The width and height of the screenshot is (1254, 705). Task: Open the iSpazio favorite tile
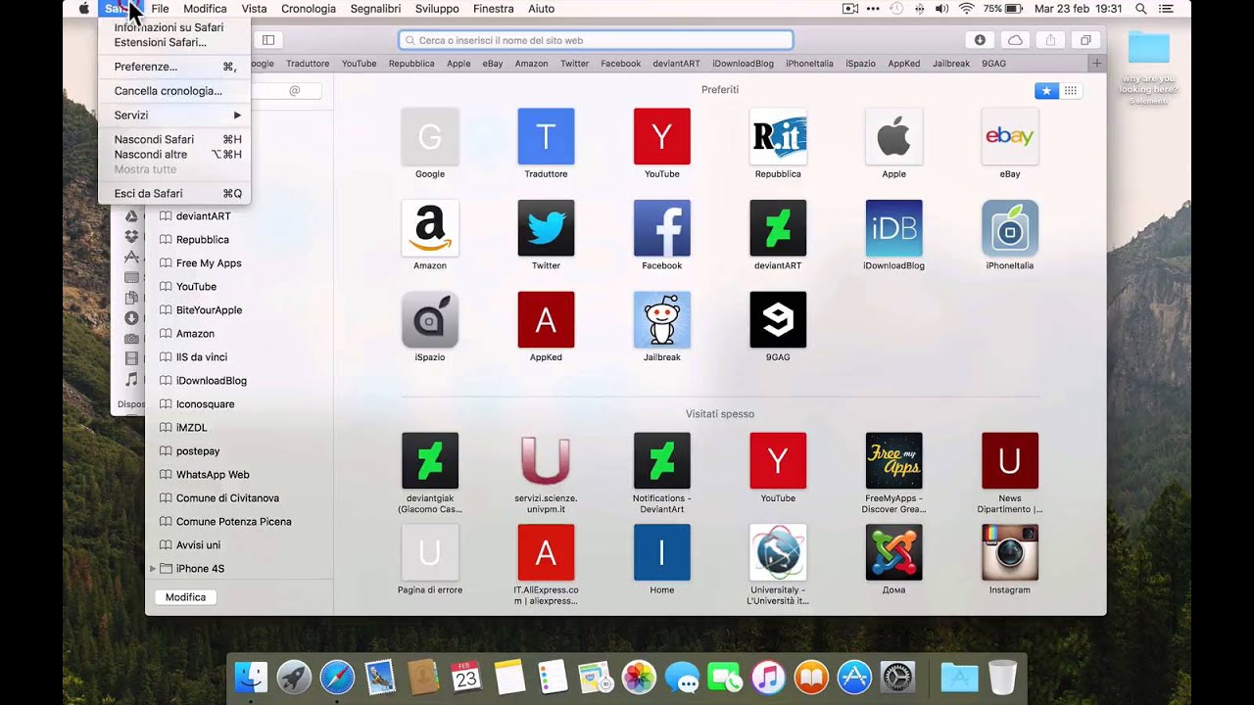[x=430, y=319]
